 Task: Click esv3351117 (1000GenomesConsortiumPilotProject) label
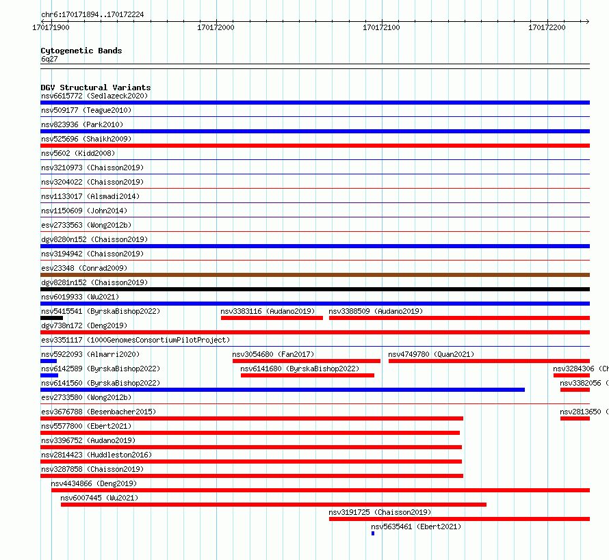135,340
